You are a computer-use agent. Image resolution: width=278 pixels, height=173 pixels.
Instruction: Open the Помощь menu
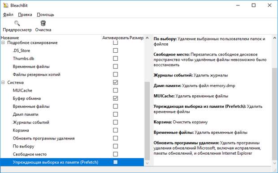pyautogui.click(x=45, y=15)
